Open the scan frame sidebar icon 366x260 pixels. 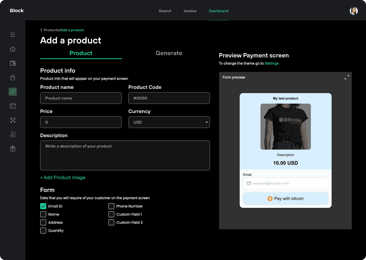(13, 120)
